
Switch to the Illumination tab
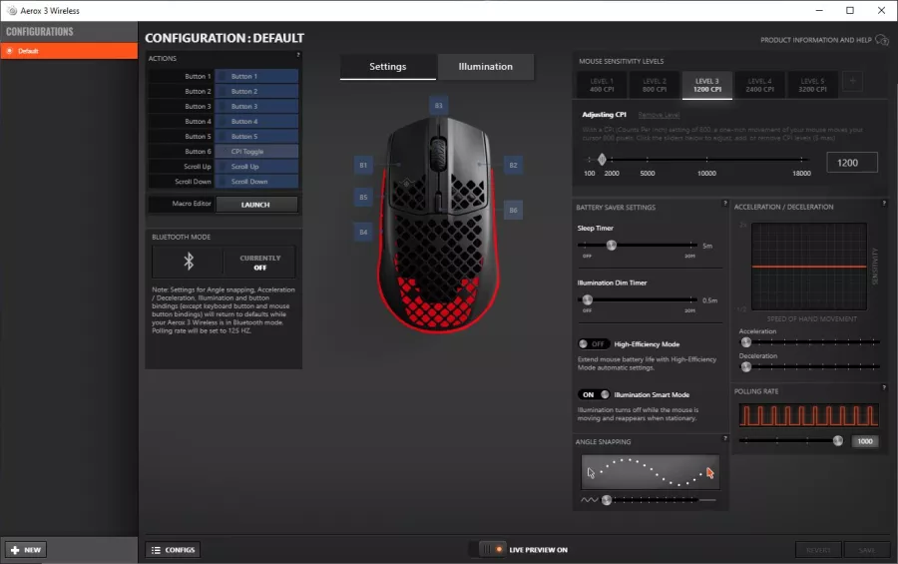coord(486,67)
